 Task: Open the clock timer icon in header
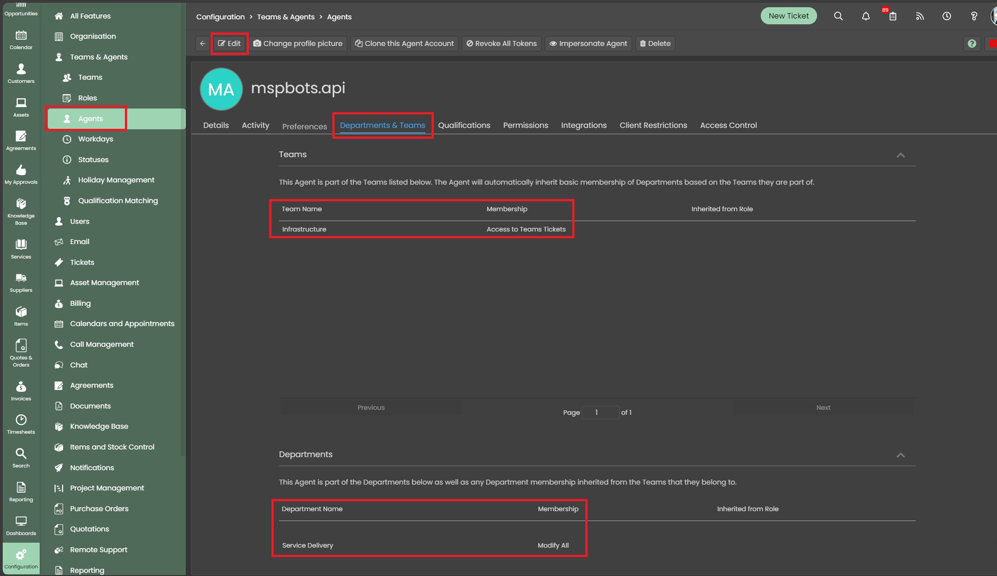(946, 16)
